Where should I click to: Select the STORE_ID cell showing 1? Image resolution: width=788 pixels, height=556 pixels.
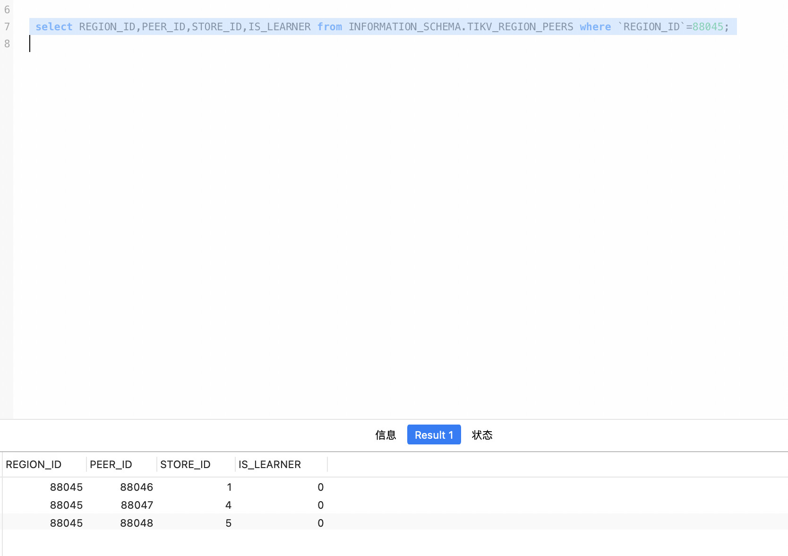(x=229, y=487)
